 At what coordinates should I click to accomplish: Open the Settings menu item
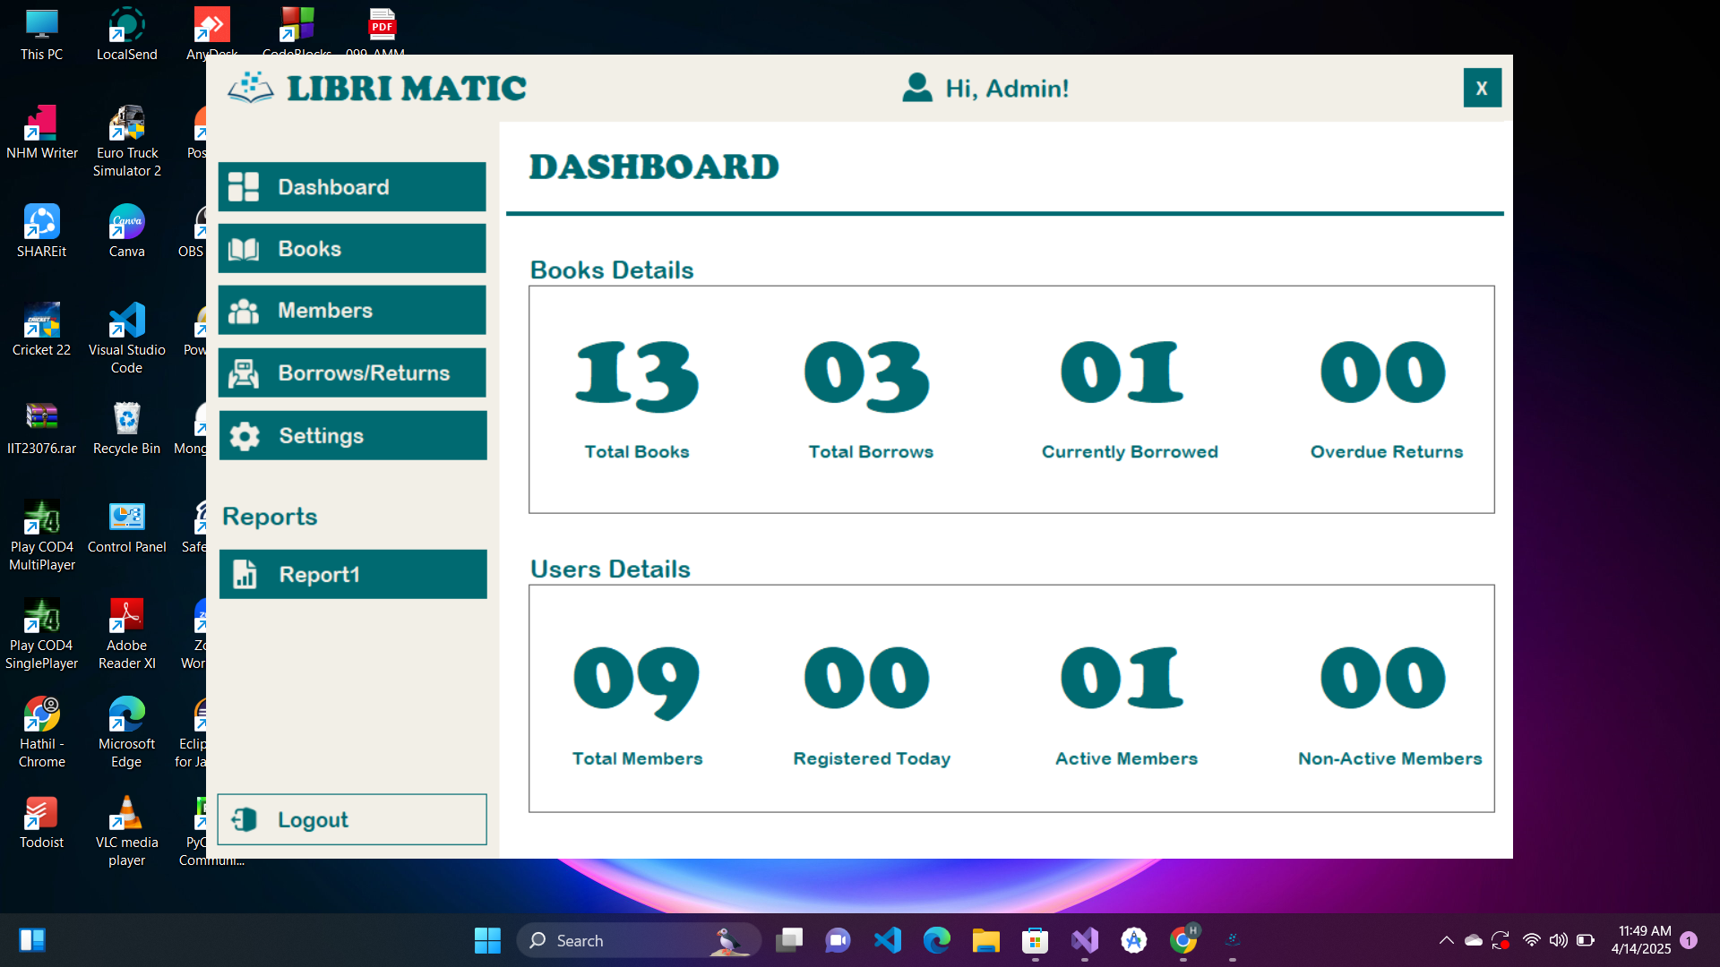point(353,435)
